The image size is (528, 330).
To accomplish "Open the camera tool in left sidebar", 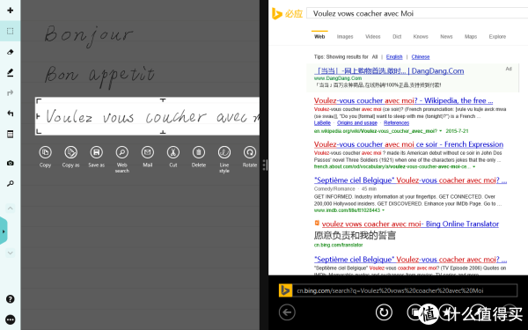I will [x=10, y=163].
